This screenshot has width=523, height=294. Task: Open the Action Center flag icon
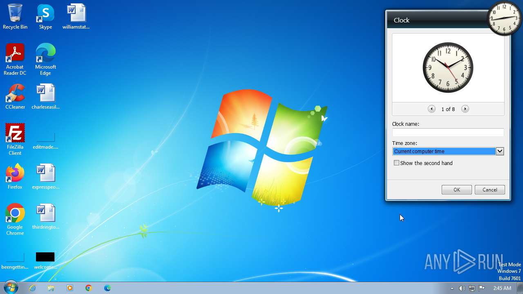click(x=482, y=288)
